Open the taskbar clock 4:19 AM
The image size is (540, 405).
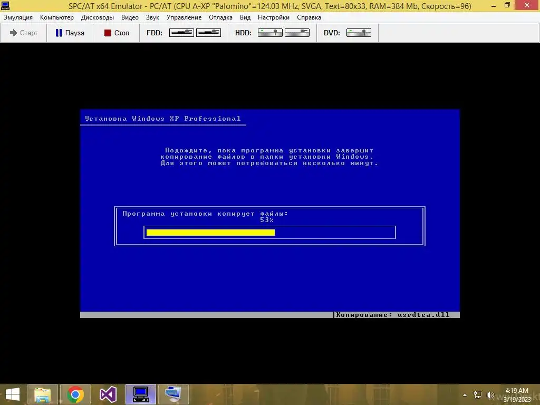(x=517, y=394)
